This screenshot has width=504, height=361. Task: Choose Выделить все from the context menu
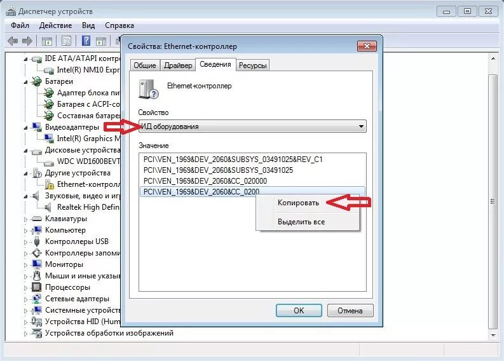tap(308, 222)
